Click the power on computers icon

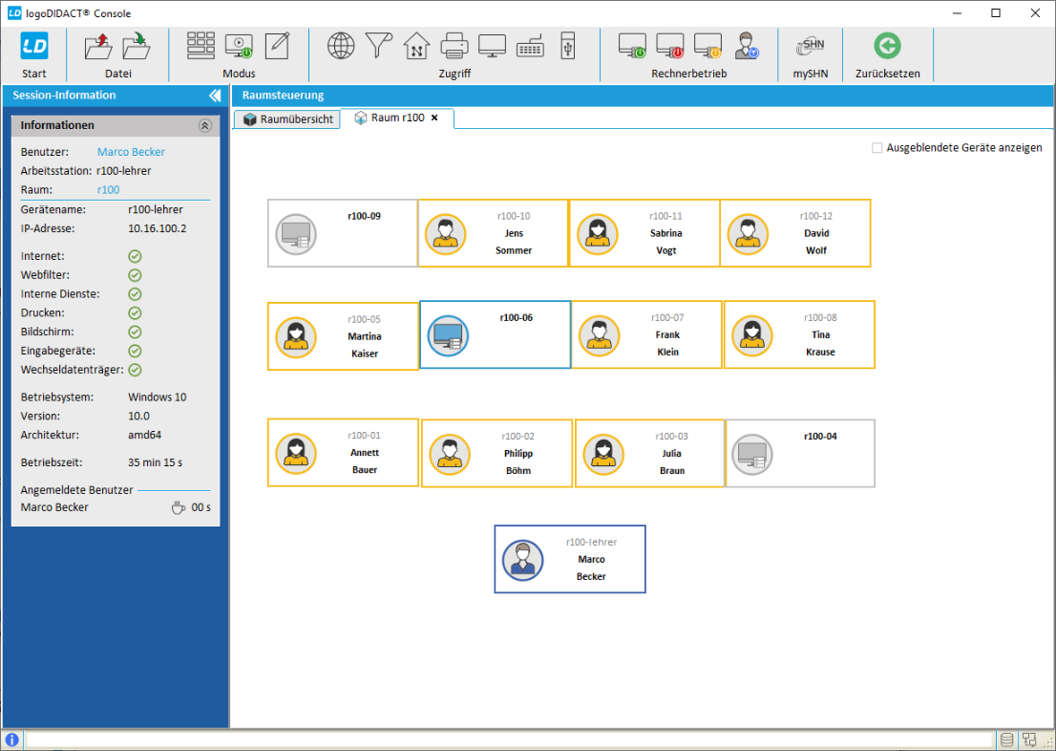click(x=632, y=46)
